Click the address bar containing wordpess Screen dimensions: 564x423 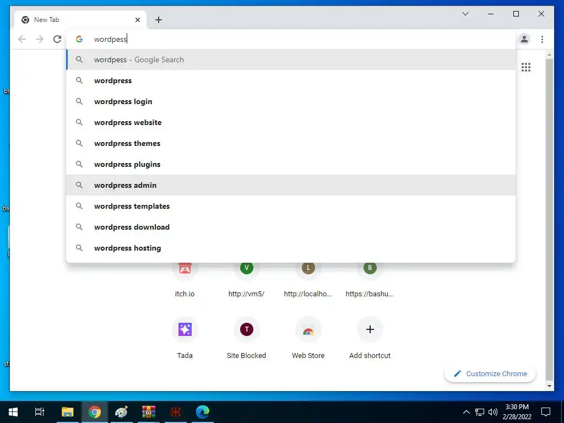(291, 39)
